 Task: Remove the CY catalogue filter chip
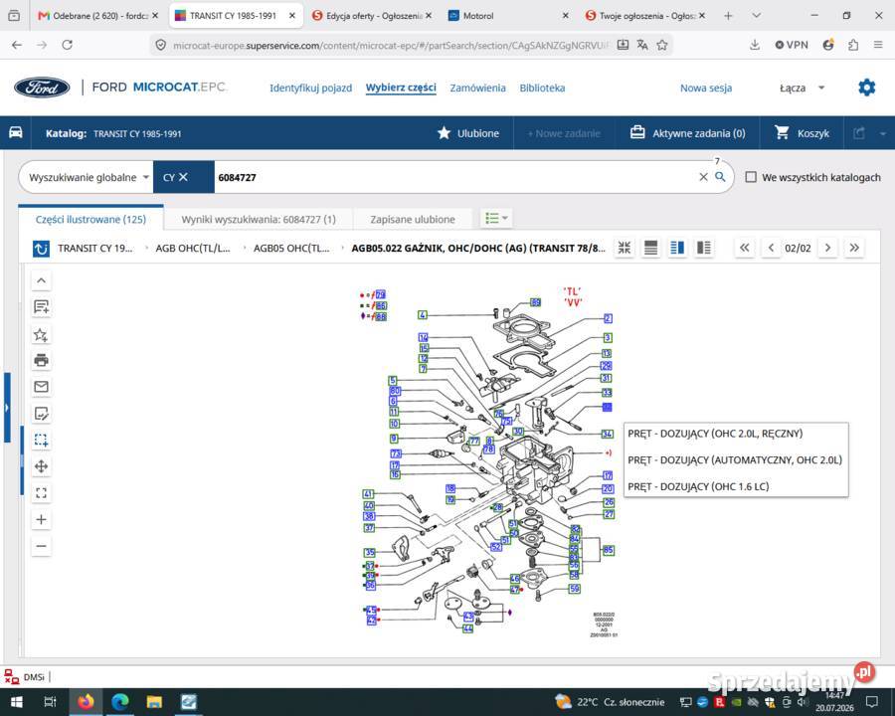tap(183, 177)
